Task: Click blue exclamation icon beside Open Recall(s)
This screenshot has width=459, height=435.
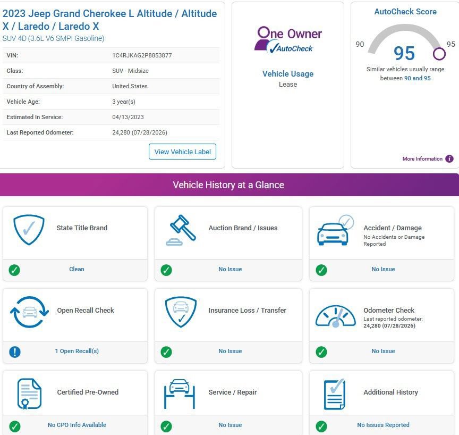Action: [15, 352]
